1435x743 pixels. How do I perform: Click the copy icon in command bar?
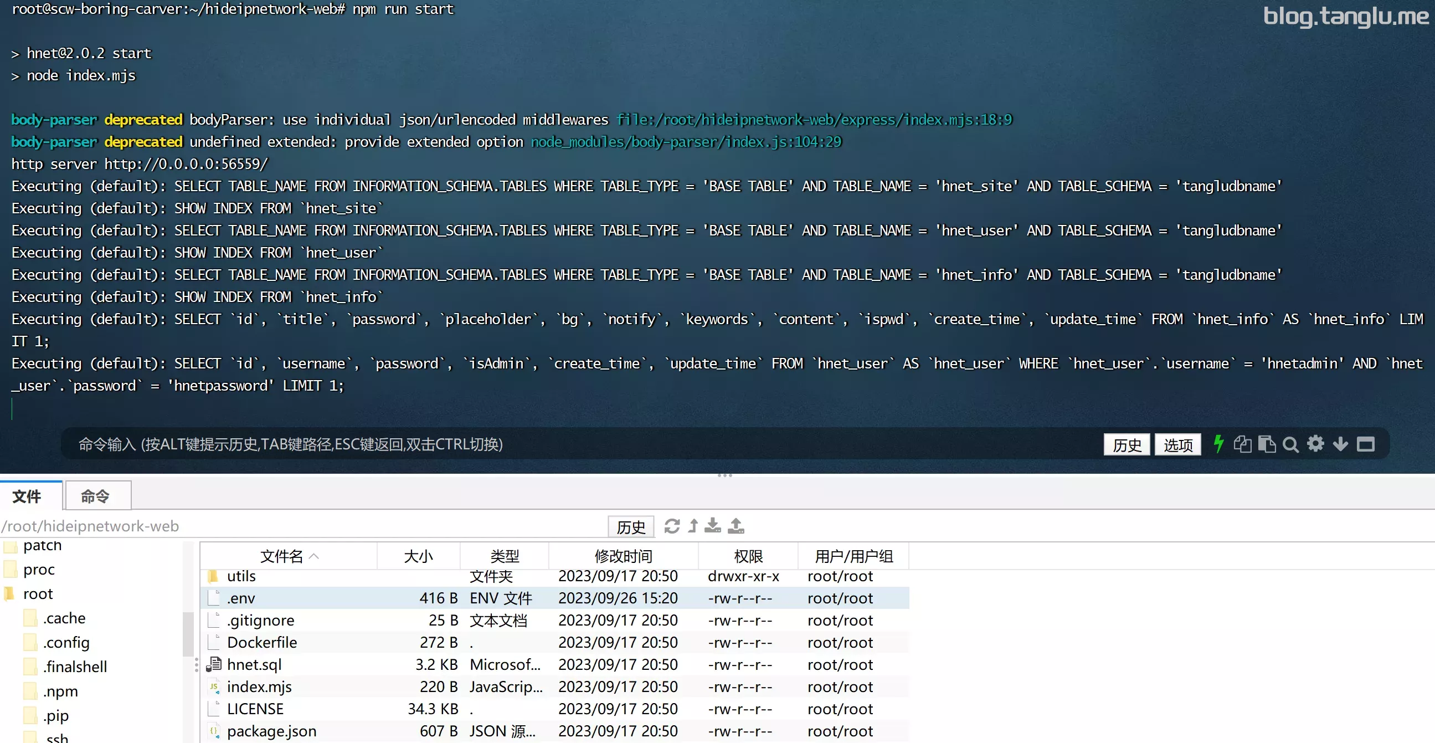click(x=1242, y=444)
